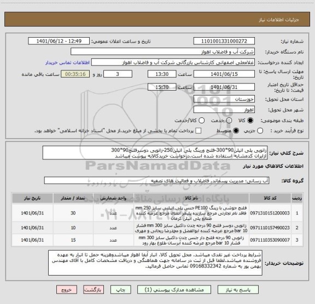
Task: Click the کد کالا column header
Action: 270,198
